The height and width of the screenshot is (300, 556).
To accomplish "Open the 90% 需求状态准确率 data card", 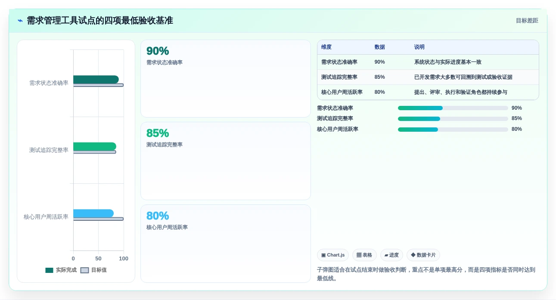I will [x=226, y=78].
